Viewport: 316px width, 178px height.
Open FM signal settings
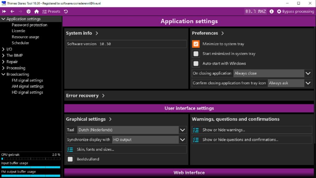[x=27, y=80]
